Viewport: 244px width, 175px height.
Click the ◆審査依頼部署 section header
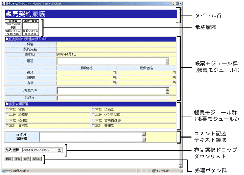tap(91, 104)
